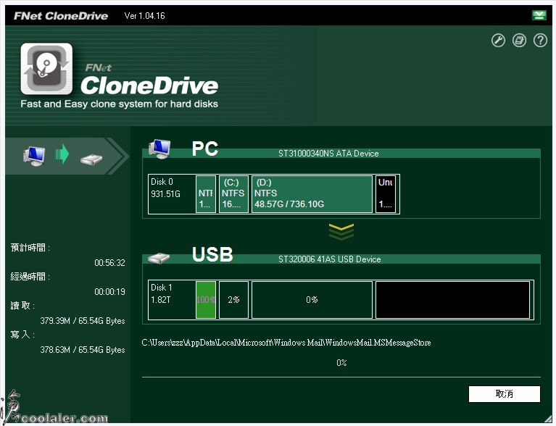Viewport: 556px width, 426px height.
Task: Click the 經過時間 label
Action: 30,277
